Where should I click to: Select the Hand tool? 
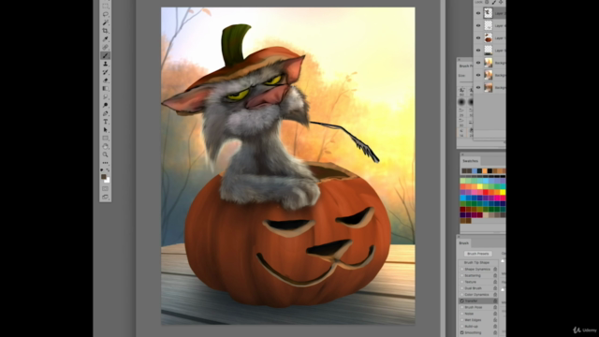pos(106,147)
